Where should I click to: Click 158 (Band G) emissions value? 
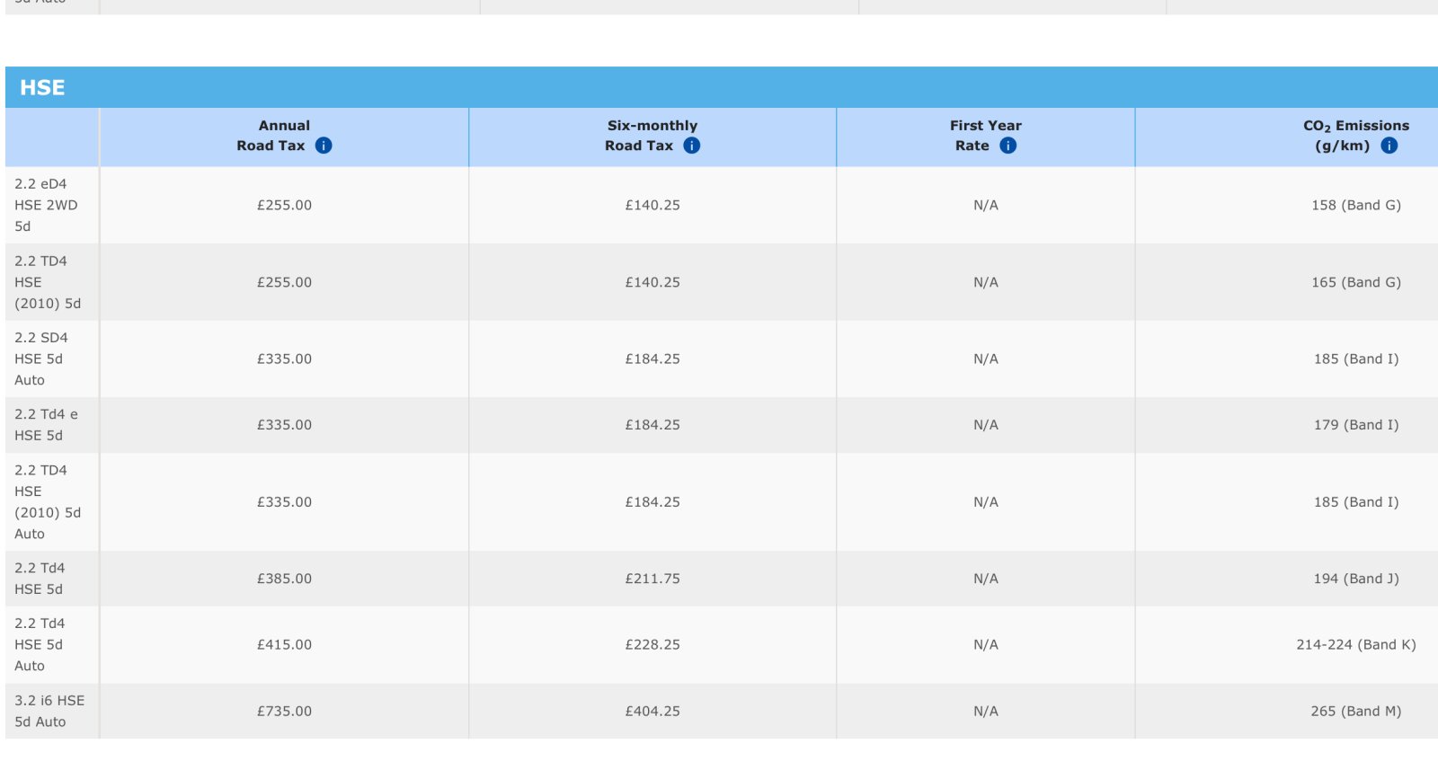click(1356, 205)
